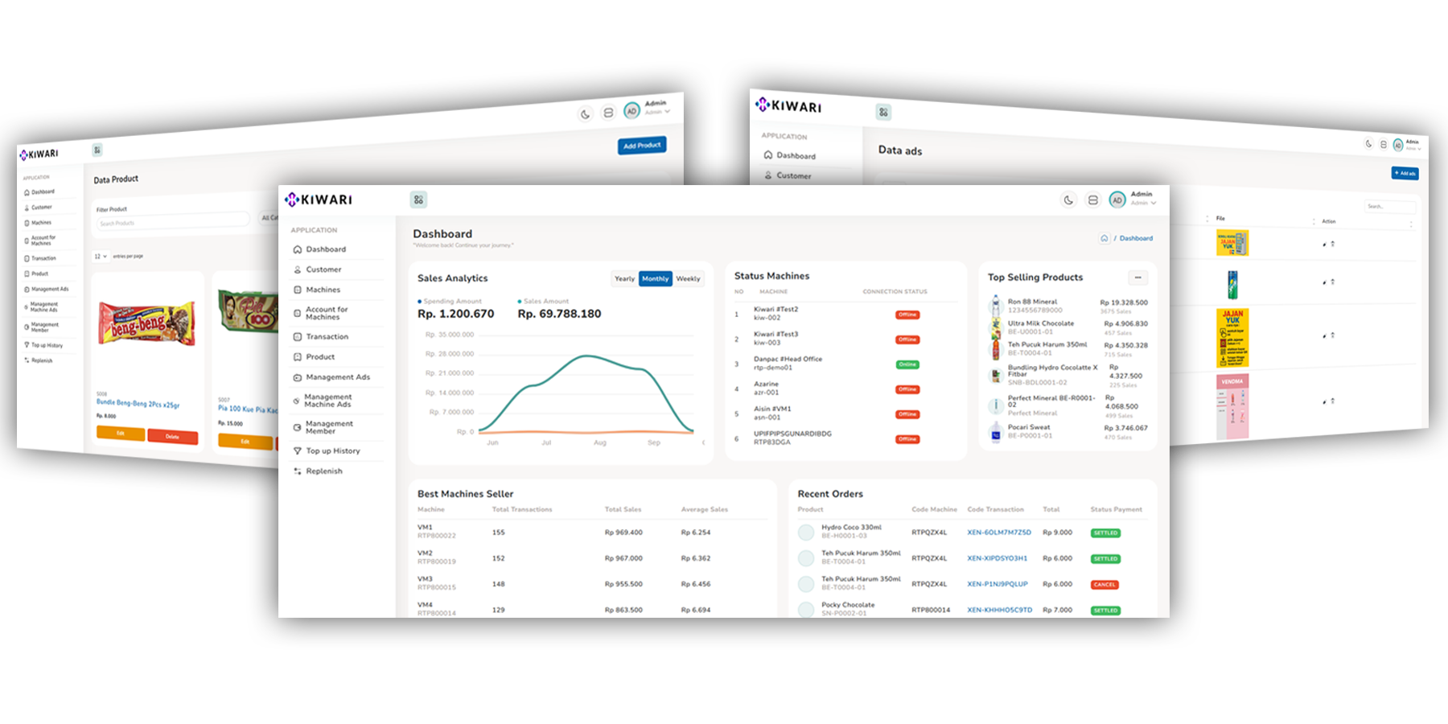Click the grid menu icon beside Kiwari logo

pos(418,200)
